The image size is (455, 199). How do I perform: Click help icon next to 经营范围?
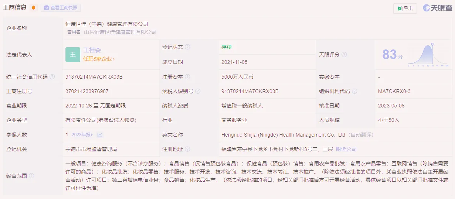pyautogui.click(x=31, y=176)
